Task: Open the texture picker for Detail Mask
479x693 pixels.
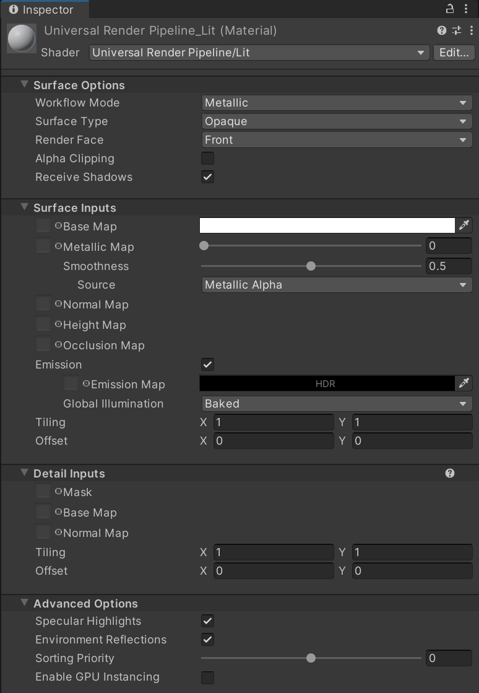Action: pos(58,491)
